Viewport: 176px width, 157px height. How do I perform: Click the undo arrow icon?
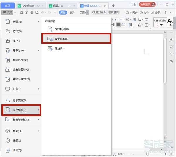[43, 12]
